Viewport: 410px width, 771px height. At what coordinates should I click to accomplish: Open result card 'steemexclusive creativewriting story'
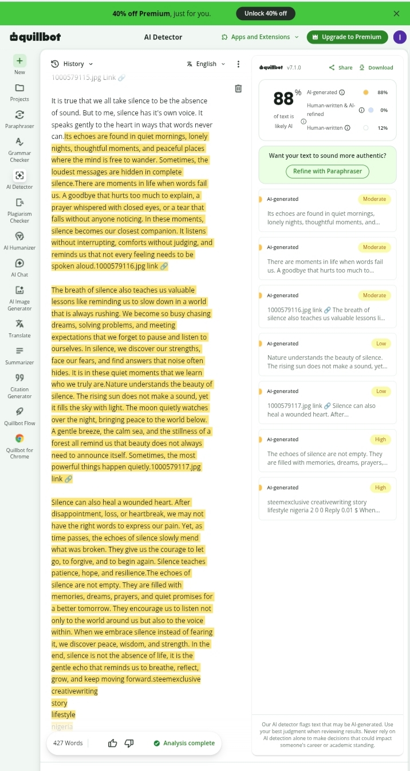(x=328, y=499)
